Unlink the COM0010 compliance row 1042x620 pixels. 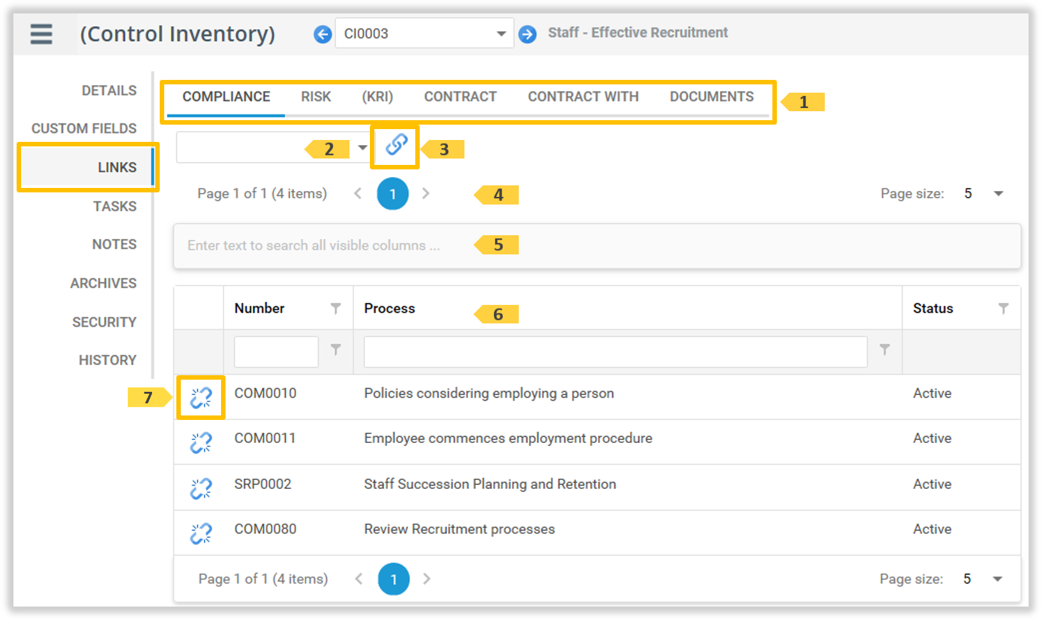coord(201,398)
